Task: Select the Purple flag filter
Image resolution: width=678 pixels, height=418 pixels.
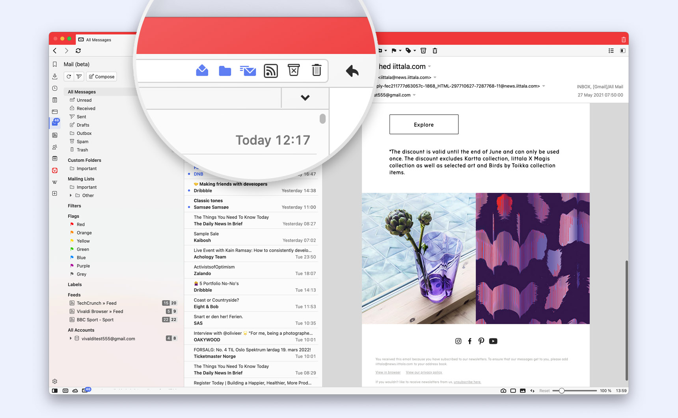Action: (x=83, y=266)
